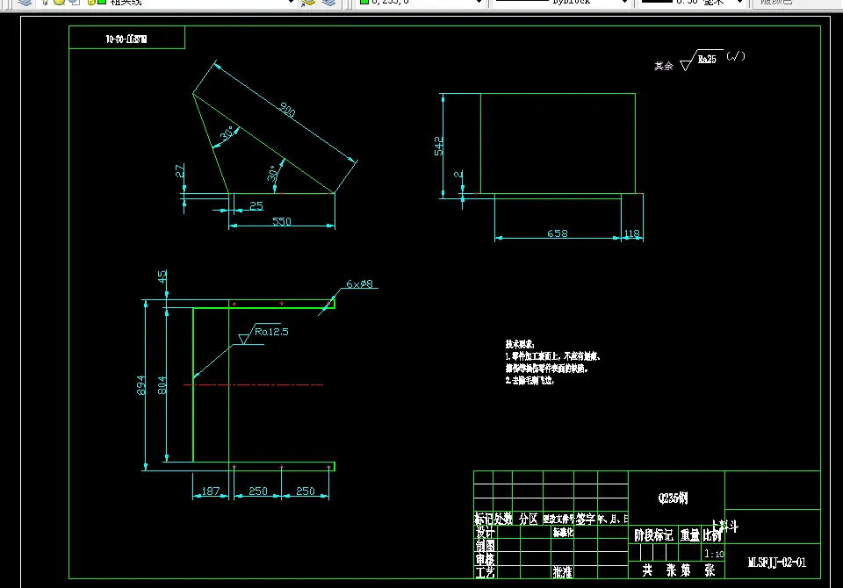
Task: Pick the 25 horizontal dimension text
Action: 256,205
